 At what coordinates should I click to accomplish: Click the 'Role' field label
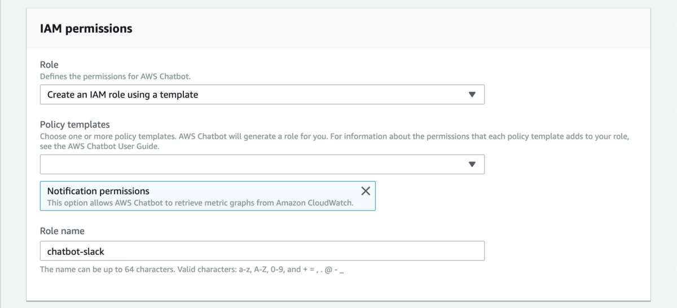(49, 65)
